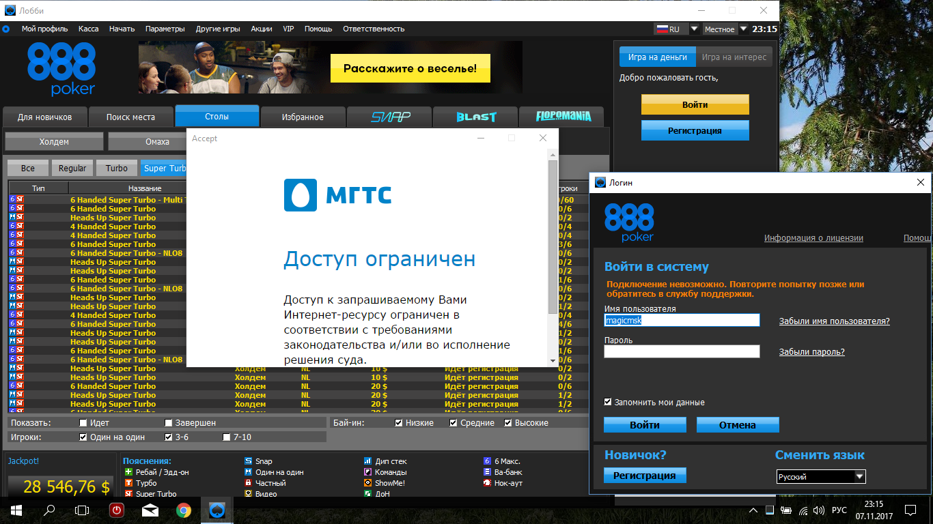Click the blue Войти button in the Логин window
Viewport: 933px width, 524px height.
[645, 424]
